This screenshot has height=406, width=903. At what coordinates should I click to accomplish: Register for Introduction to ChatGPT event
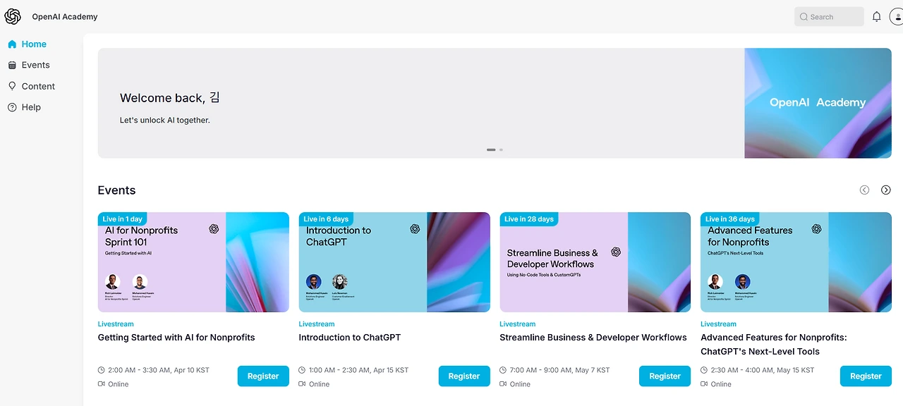click(x=464, y=376)
